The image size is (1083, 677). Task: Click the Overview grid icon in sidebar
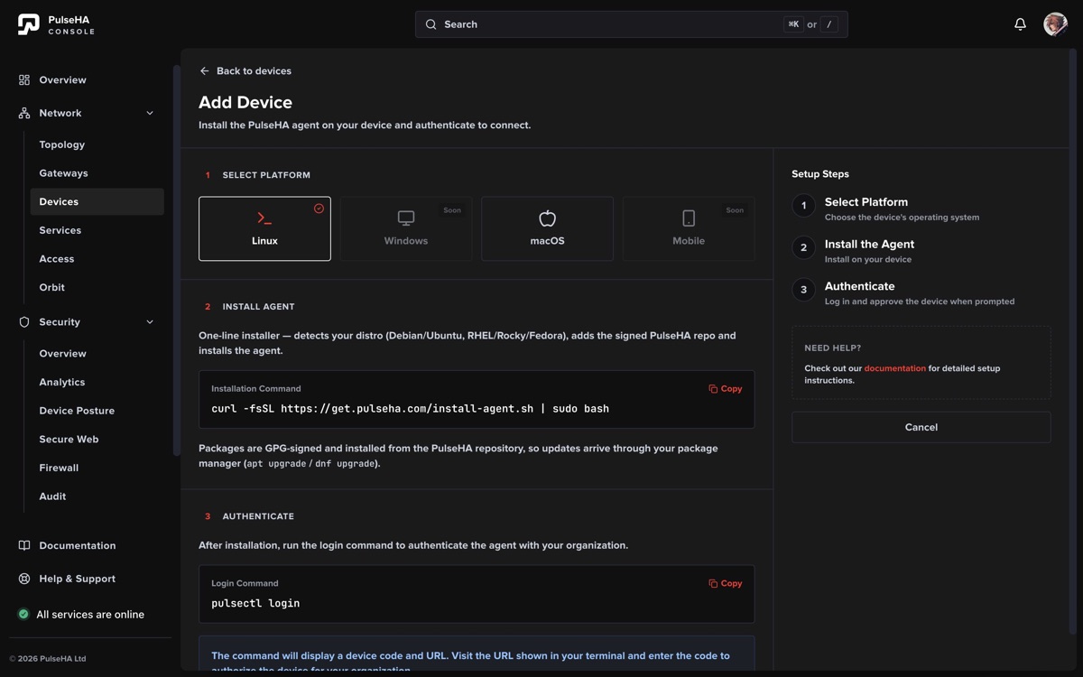click(x=24, y=80)
